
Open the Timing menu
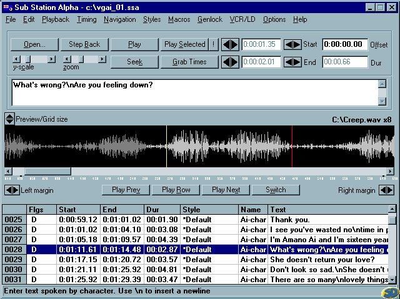click(x=87, y=19)
